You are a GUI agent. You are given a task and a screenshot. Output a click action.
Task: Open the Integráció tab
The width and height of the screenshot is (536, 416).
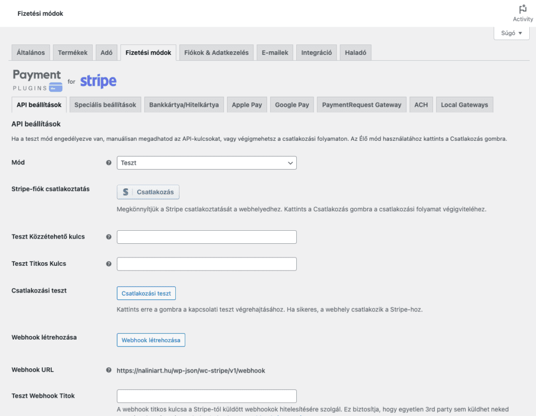coord(317,53)
